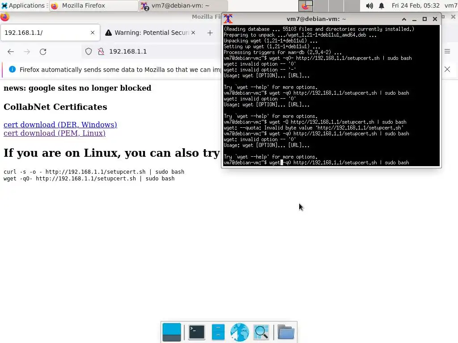The width and height of the screenshot is (458, 343).
Task: Switch to first workspace in pager
Action: pos(305,5)
